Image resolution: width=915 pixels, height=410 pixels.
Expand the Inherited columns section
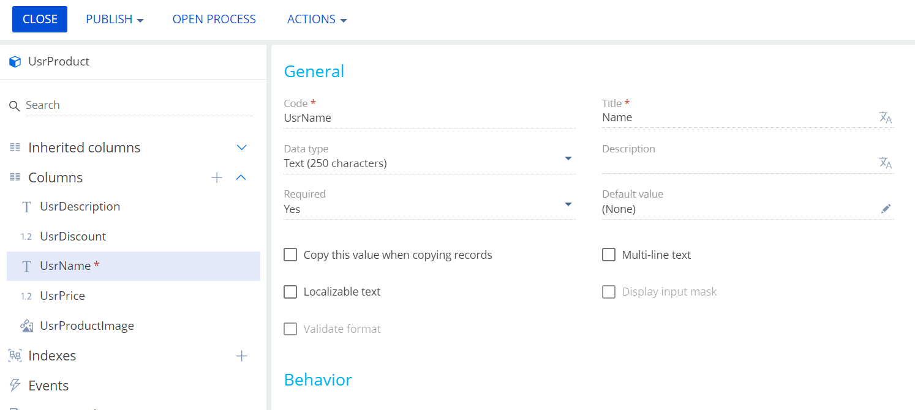[x=242, y=147]
